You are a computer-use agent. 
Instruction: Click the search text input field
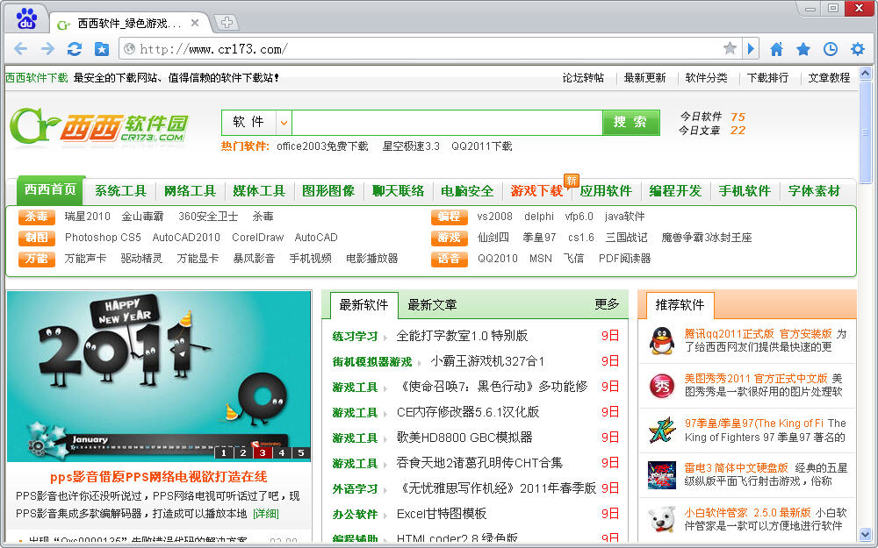447,123
